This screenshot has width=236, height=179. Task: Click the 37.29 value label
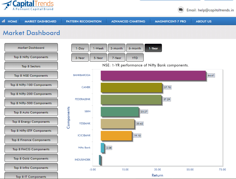coord(167,99)
